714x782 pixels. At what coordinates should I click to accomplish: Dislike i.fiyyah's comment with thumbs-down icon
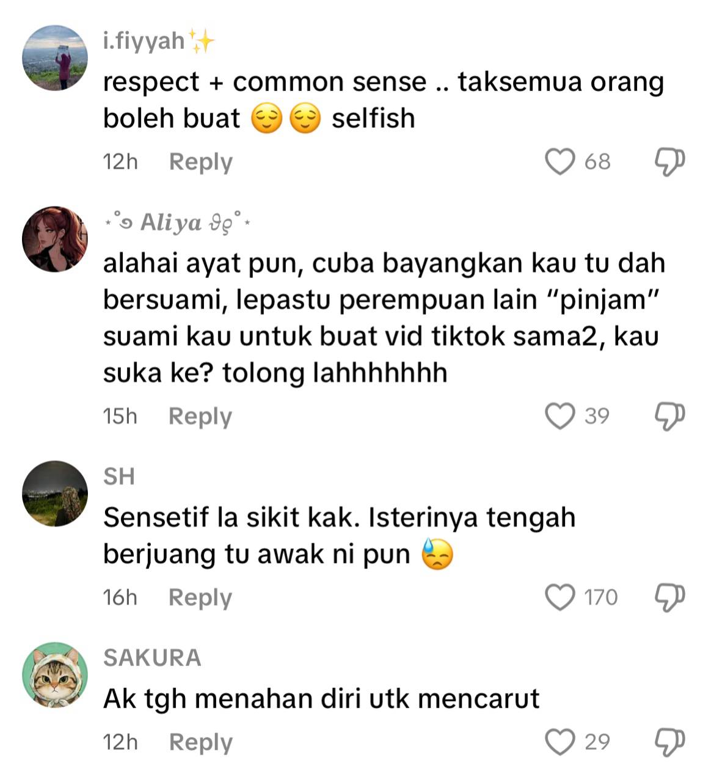click(669, 162)
